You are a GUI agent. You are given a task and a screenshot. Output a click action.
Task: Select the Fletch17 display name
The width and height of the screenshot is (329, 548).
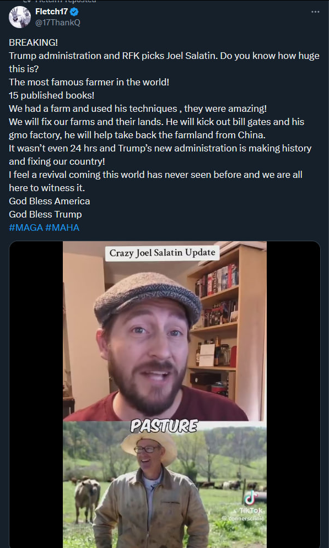[51, 12]
